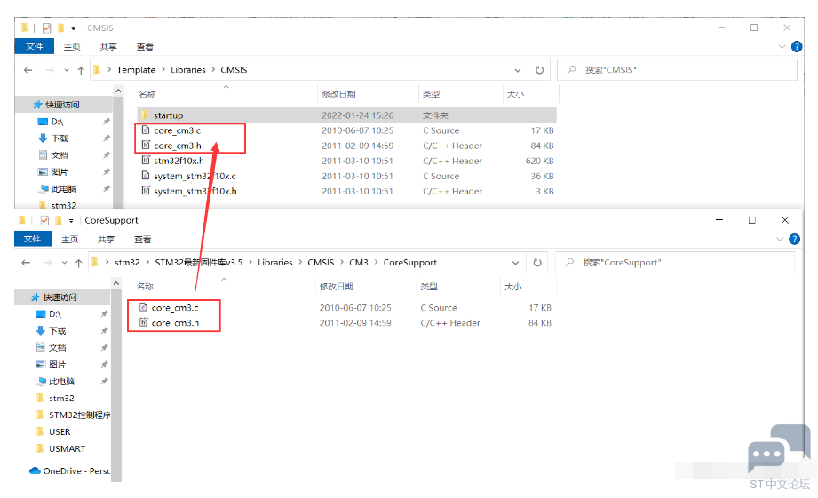Screen dimensions: 818x498
Task: Click the up-directory arrow in CoreSupport window
Action: [x=79, y=263]
